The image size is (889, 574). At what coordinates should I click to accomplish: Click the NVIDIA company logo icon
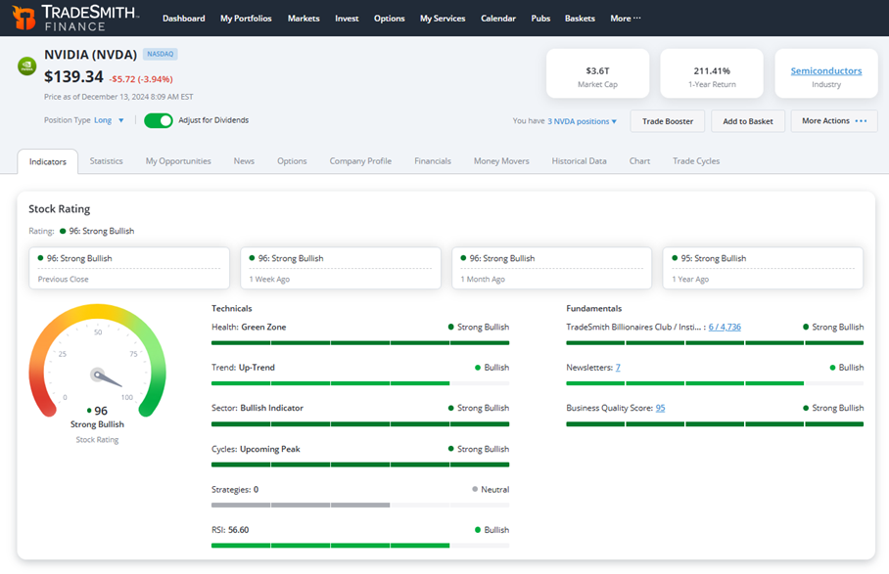click(x=26, y=66)
